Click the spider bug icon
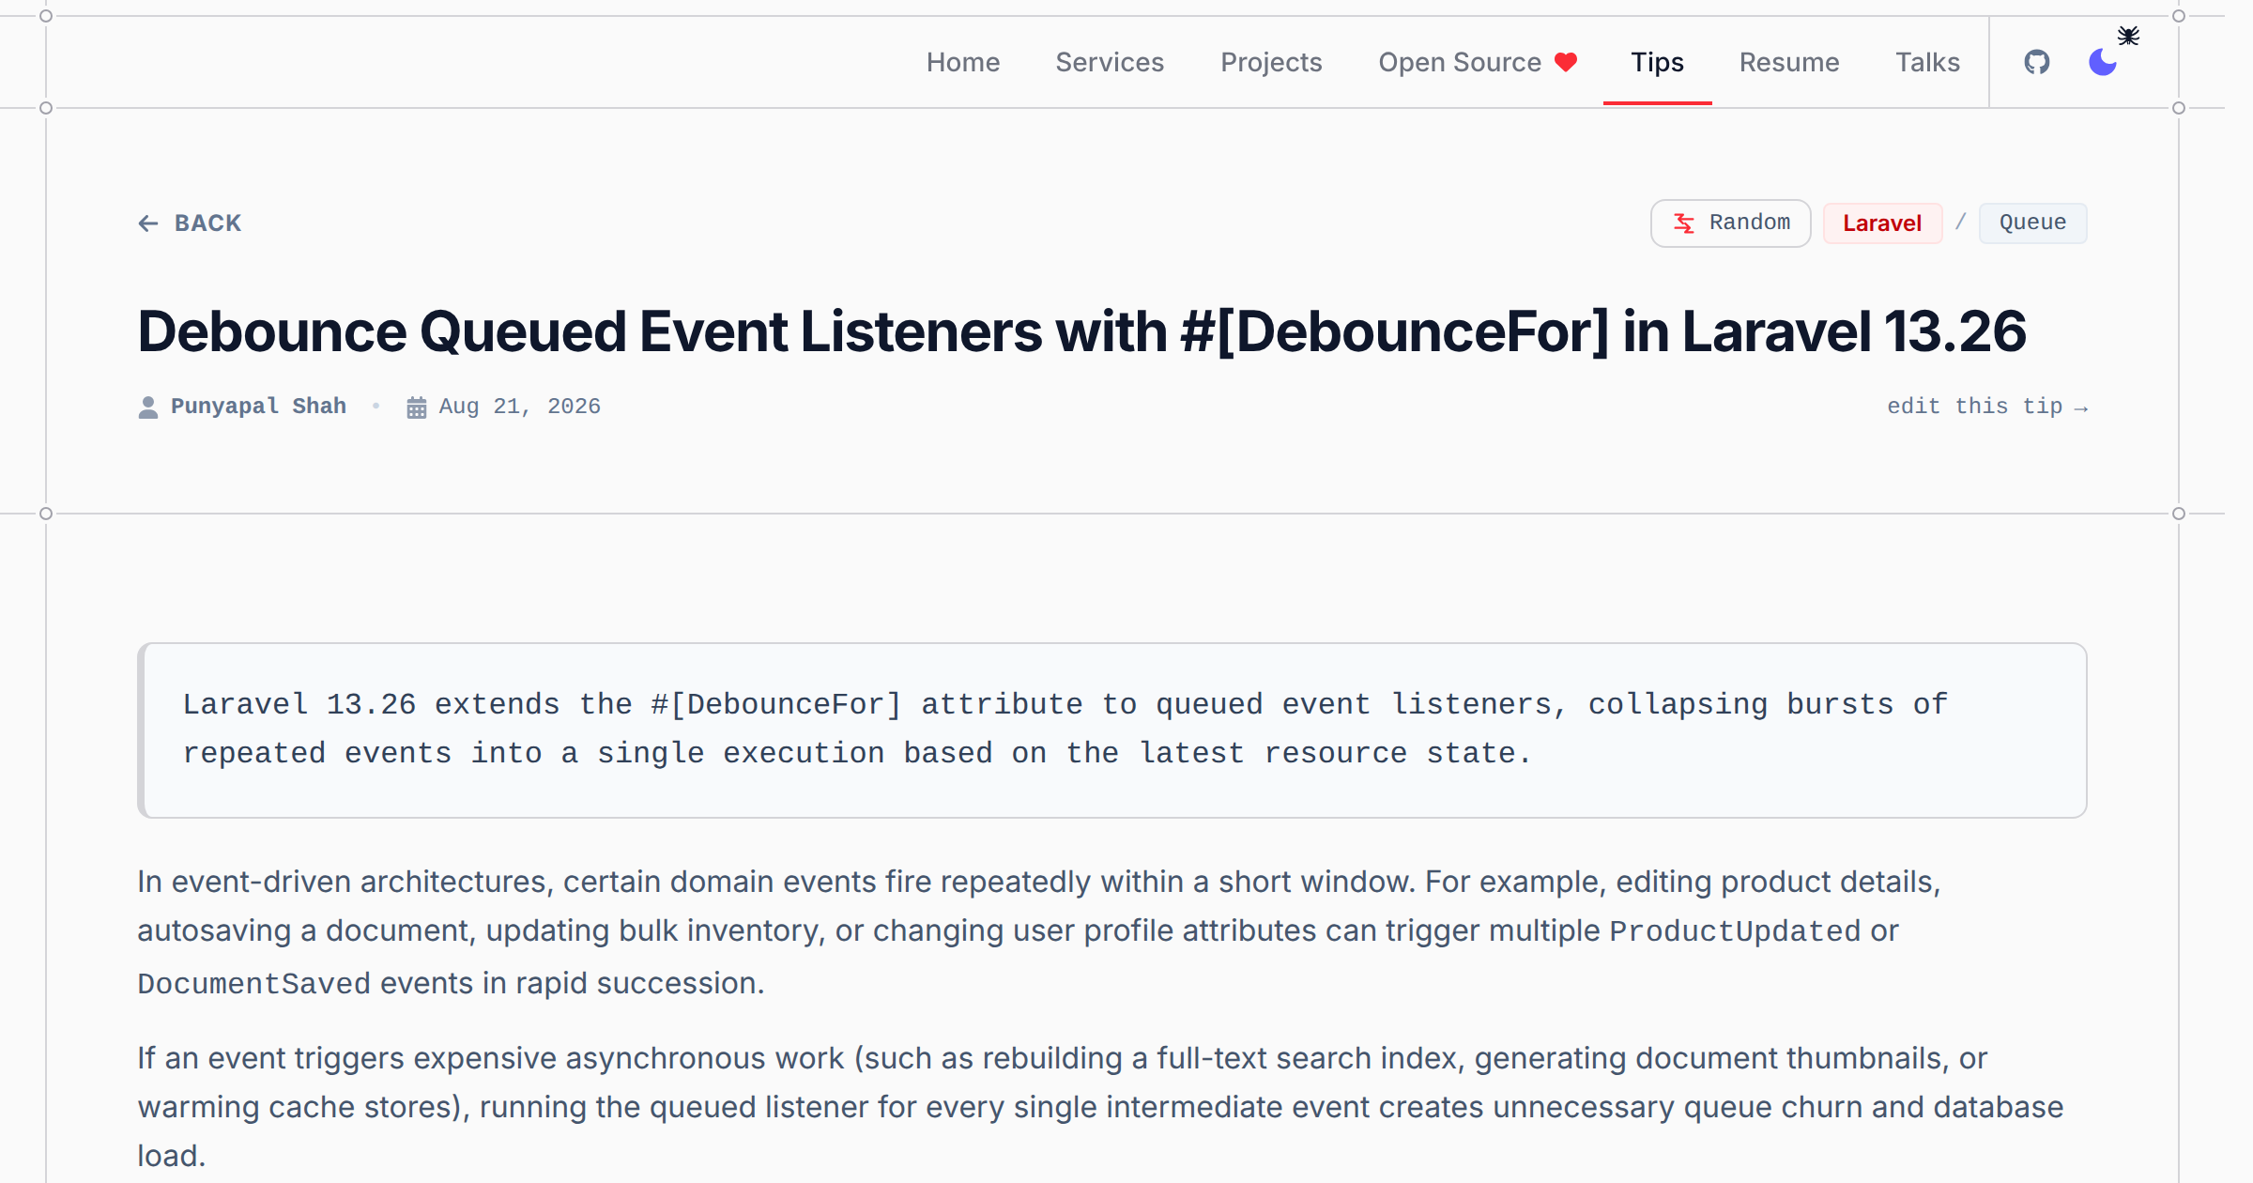The width and height of the screenshot is (2253, 1183). (x=2128, y=36)
